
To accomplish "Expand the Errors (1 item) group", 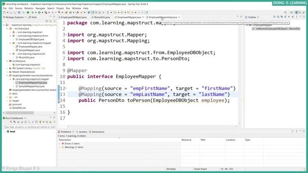I will [60, 144].
